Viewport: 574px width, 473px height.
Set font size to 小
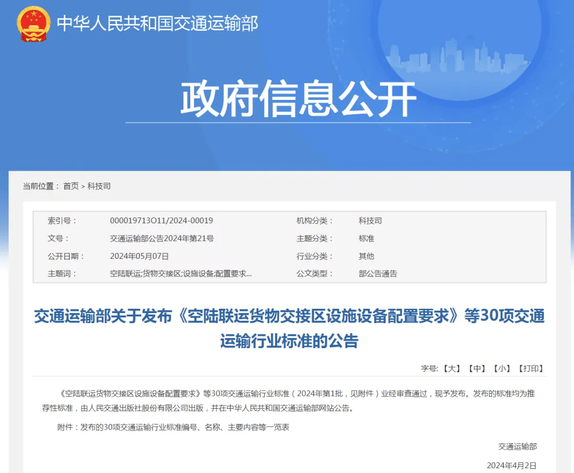pos(502,368)
